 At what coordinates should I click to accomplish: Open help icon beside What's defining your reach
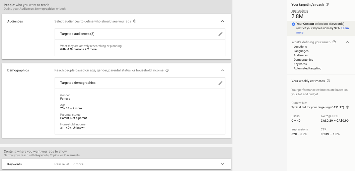pos(334,42)
